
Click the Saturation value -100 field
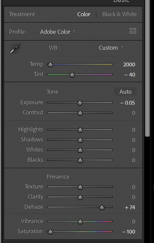coord(129,232)
